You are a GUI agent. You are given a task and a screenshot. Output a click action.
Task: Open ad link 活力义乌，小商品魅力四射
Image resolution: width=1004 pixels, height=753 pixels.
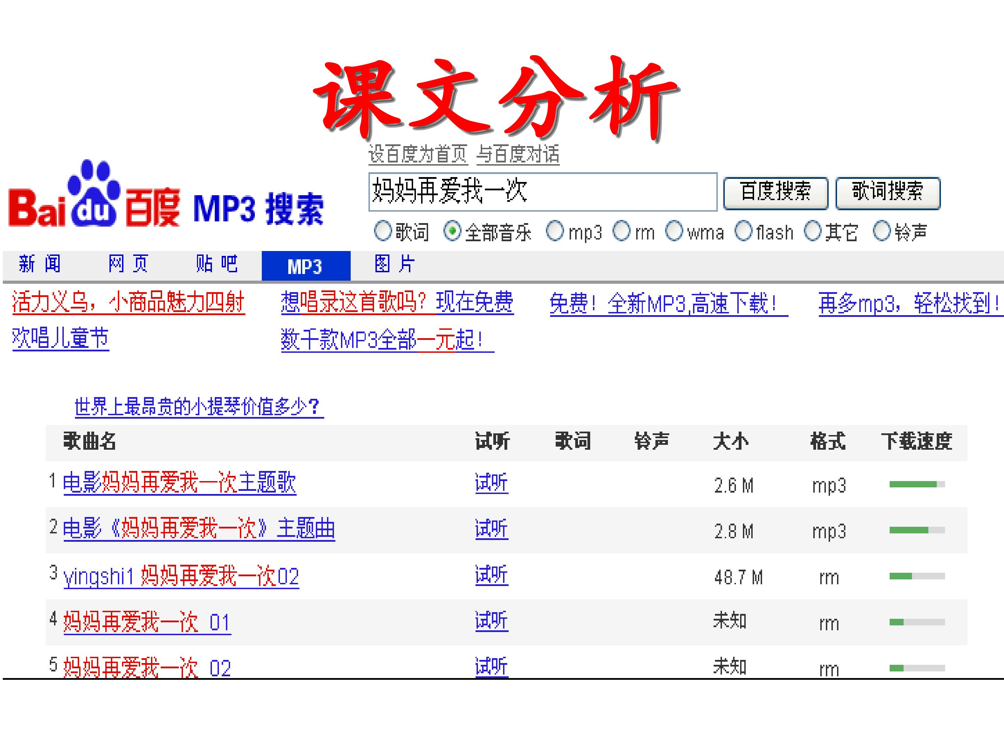[x=128, y=303]
